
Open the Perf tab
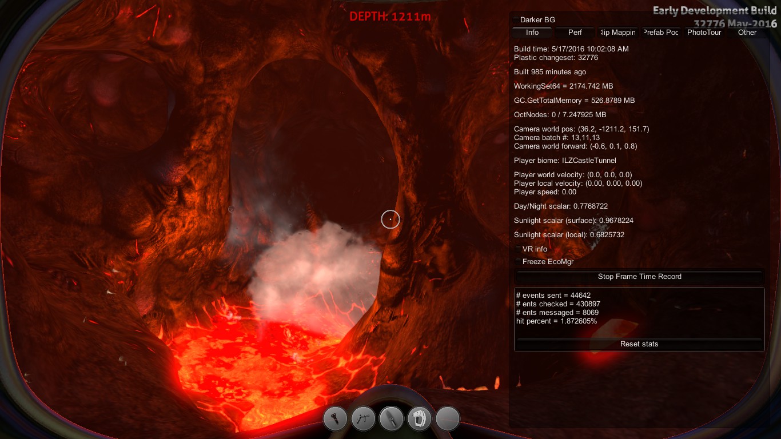coord(575,33)
